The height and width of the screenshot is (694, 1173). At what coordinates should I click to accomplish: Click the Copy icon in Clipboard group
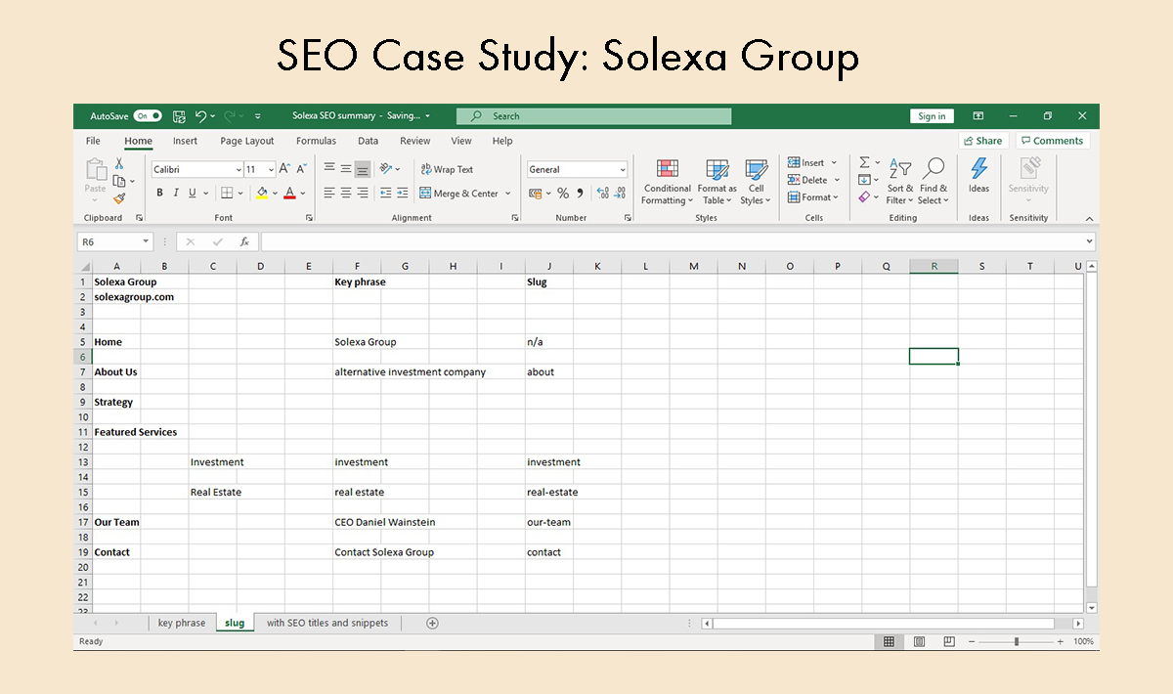(x=119, y=181)
